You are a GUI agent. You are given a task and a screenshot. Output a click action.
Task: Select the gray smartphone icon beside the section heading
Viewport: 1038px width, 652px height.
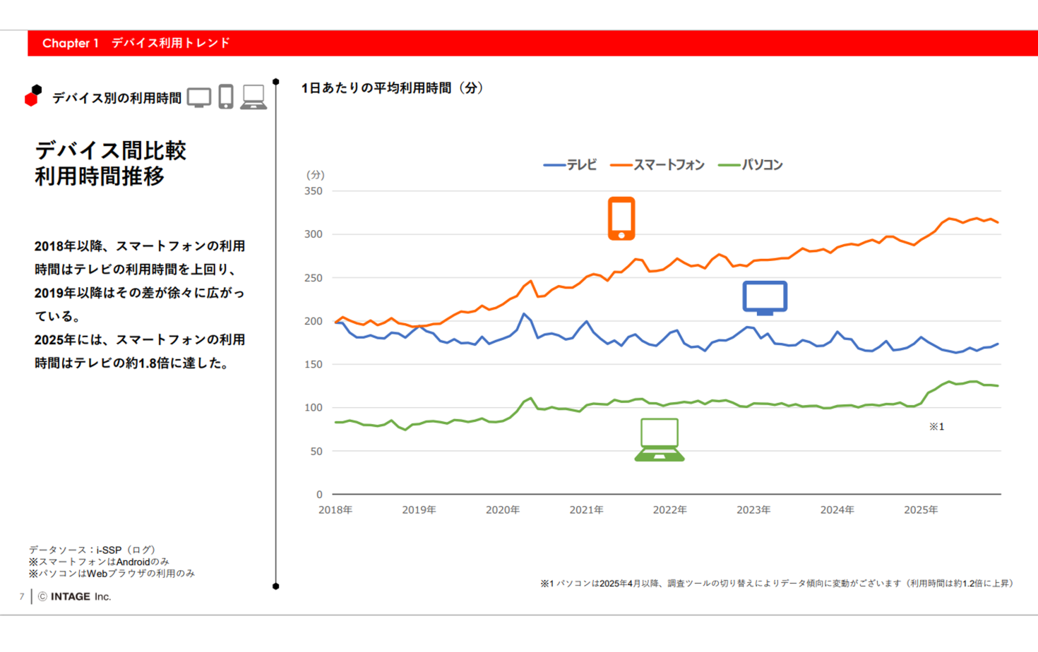226,97
